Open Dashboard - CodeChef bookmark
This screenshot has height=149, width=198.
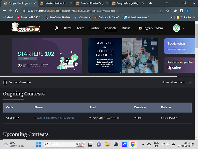[x=107, y=18]
